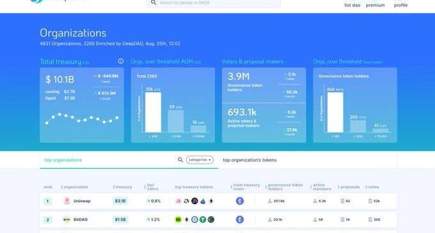The image size is (435, 233).
Task: Sort by treasury column header
Action: click(x=122, y=187)
